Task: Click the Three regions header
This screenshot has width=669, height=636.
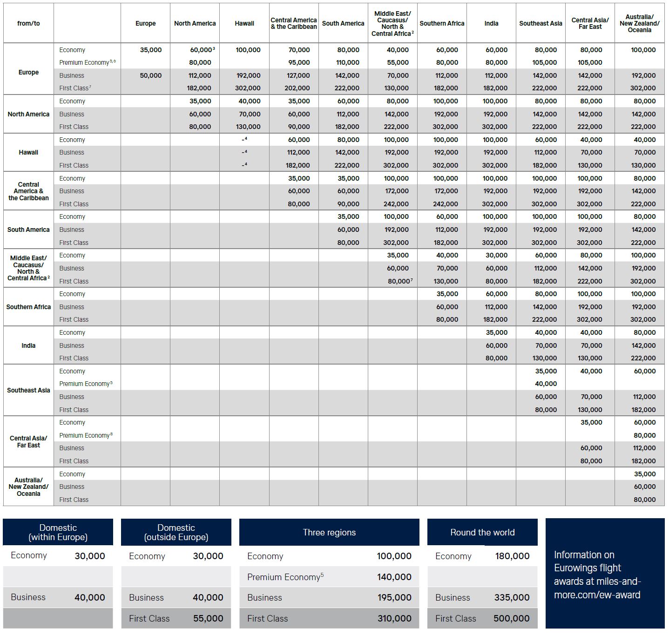Action: click(x=329, y=532)
